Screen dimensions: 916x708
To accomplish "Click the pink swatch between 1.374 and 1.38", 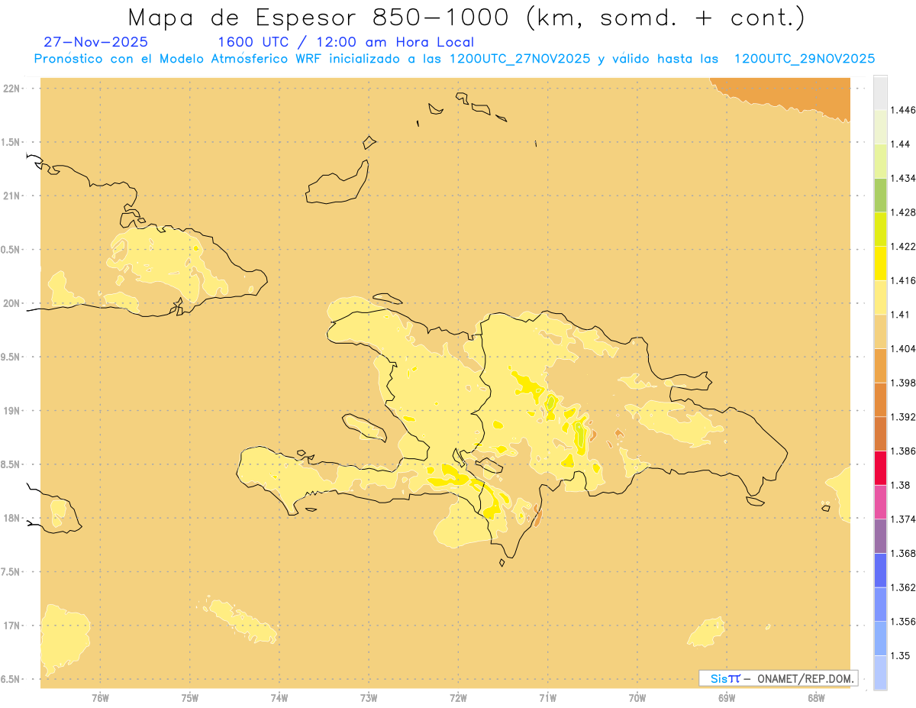I will point(880,502).
